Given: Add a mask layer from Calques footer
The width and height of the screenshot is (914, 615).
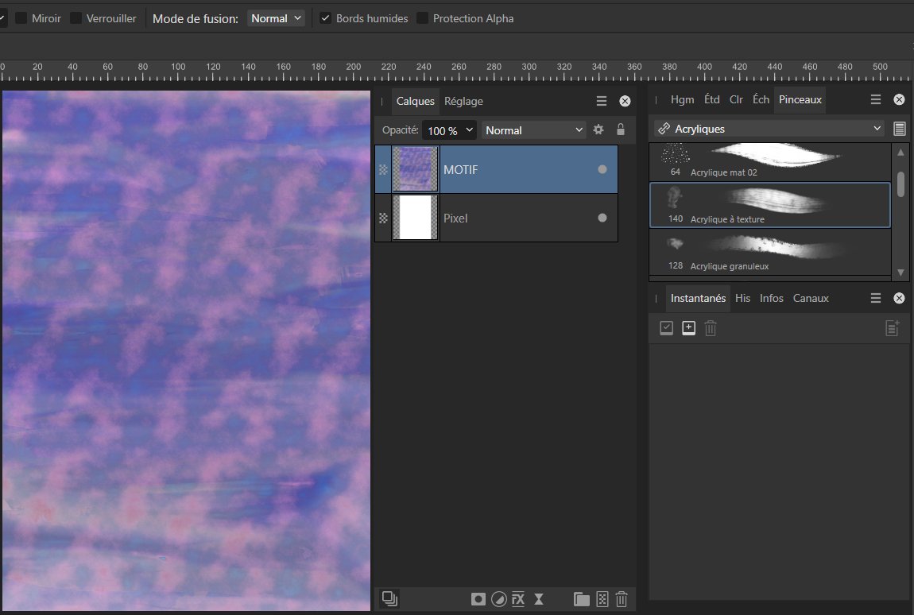Looking at the screenshot, I should (x=478, y=599).
